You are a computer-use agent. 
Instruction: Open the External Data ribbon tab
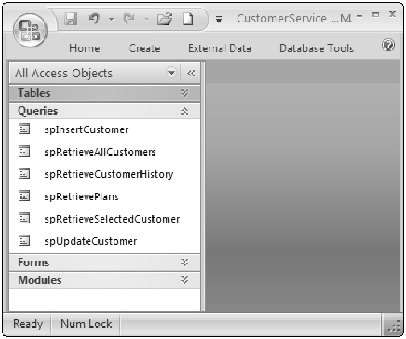tap(220, 49)
